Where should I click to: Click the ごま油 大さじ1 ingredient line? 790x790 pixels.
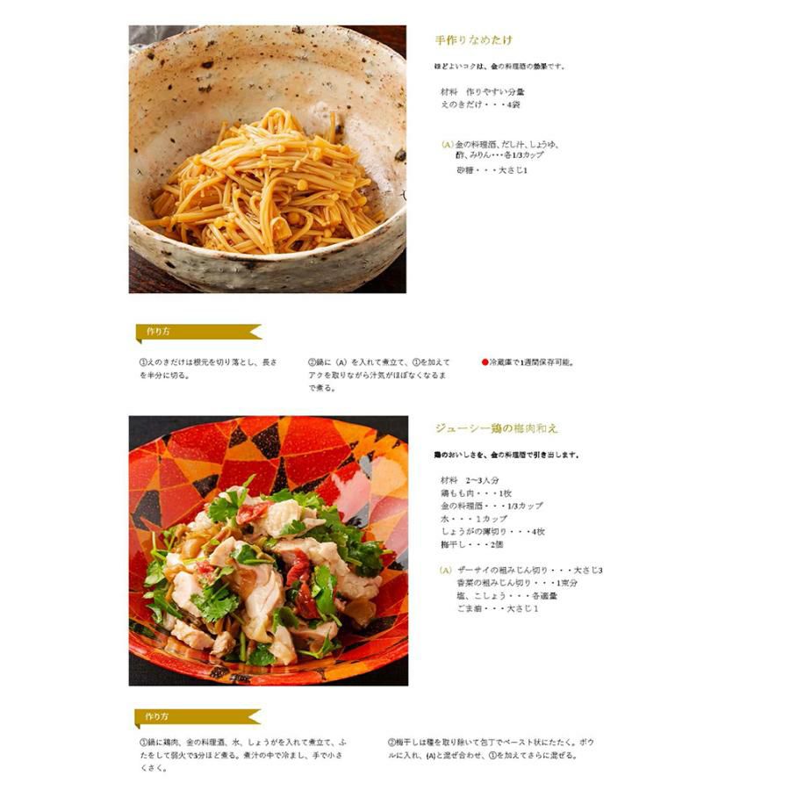(x=498, y=608)
